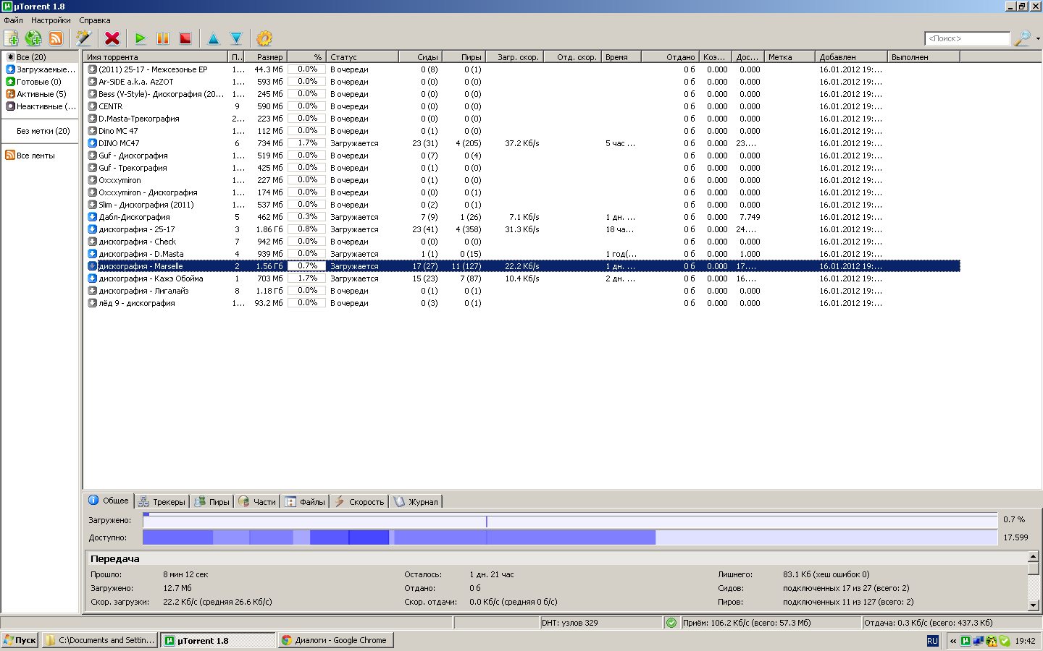This screenshot has width=1043, height=651.
Task: Select the Slim - Дискография (2011) torrent
Action: 522,205
